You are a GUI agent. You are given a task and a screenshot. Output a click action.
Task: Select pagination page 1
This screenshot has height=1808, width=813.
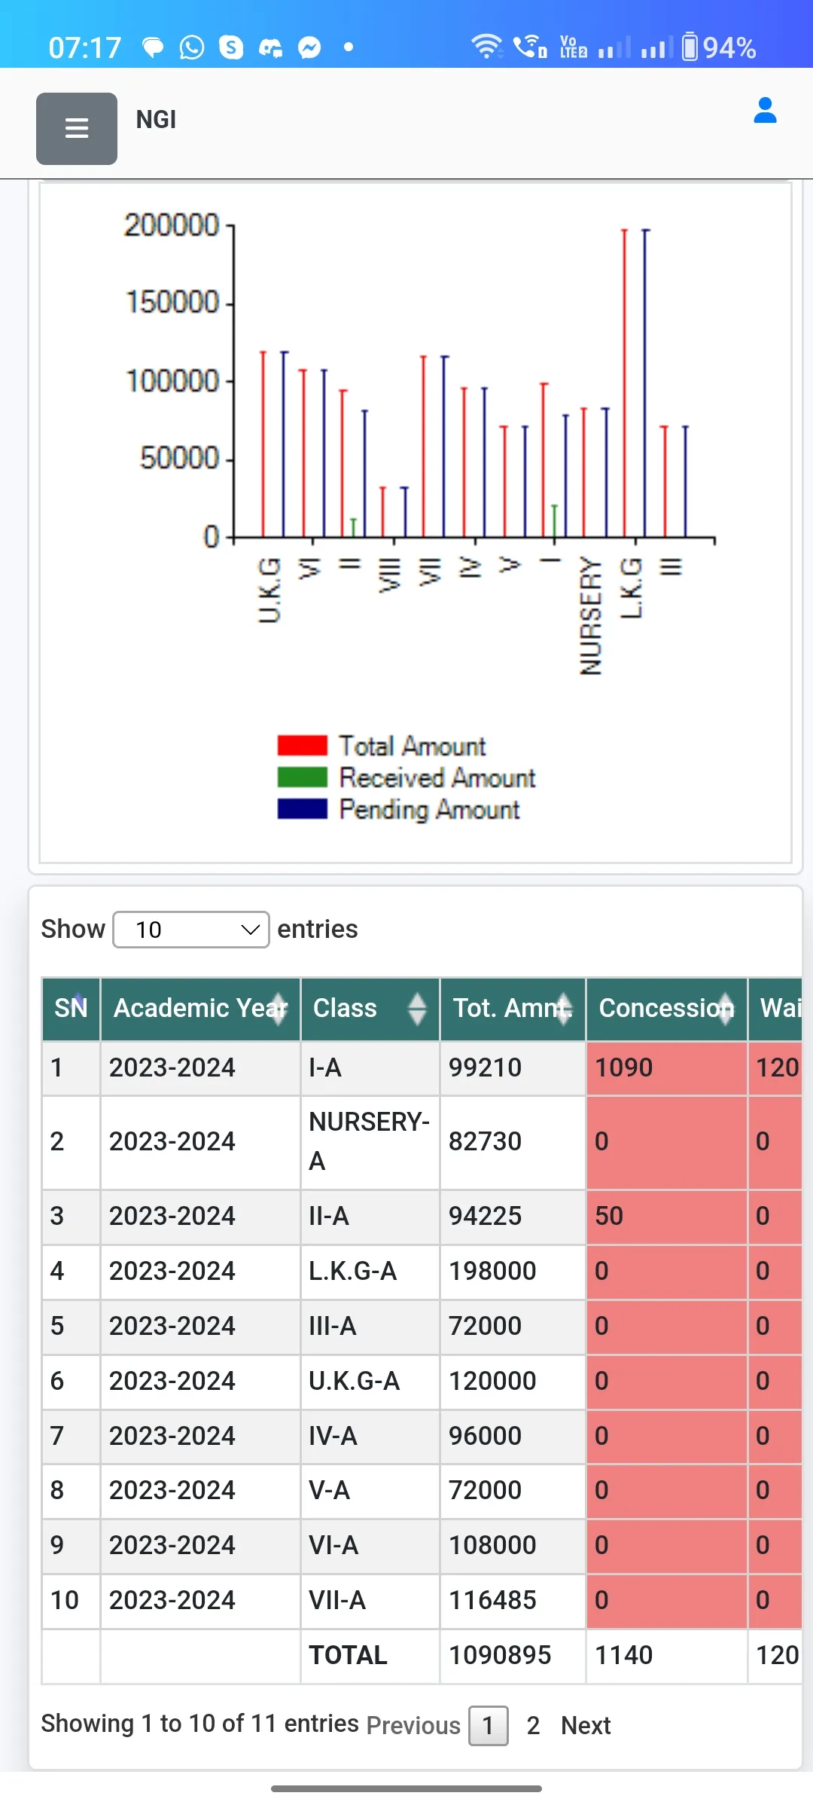(489, 1725)
